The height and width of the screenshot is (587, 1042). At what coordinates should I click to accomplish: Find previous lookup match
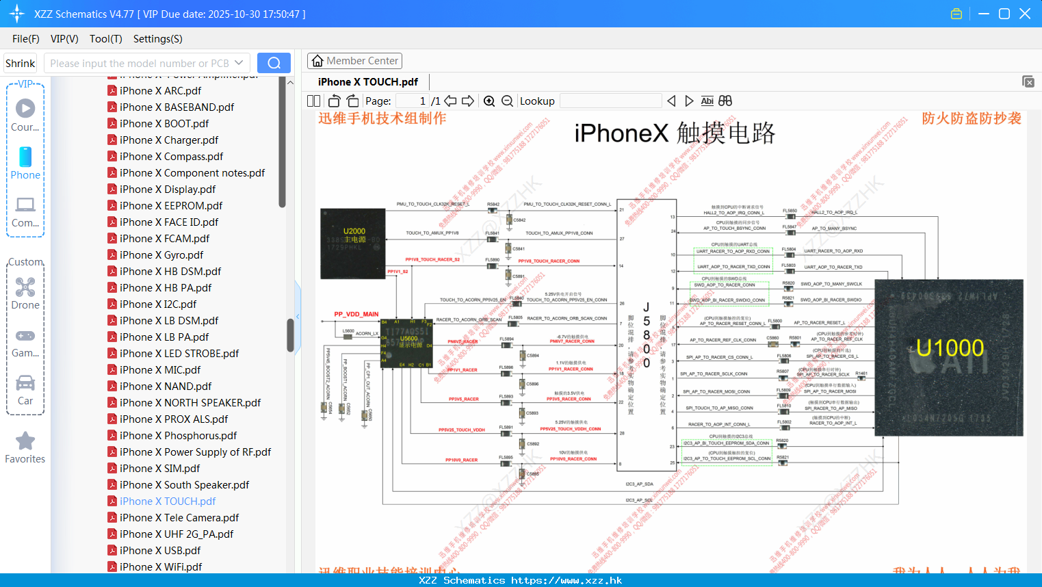coord(671,101)
